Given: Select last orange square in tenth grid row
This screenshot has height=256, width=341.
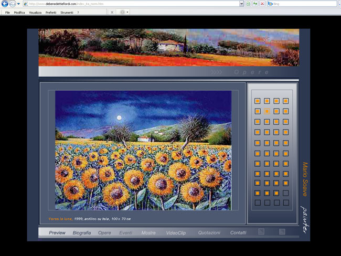Looking at the screenshot, I should (x=276, y=193).
